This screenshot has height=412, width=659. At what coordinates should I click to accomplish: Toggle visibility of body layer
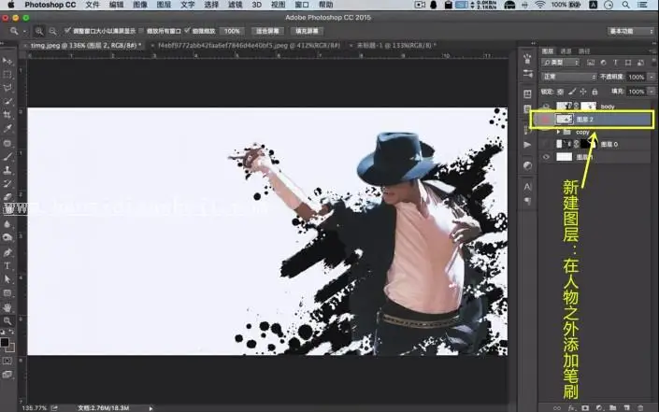click(x=546, y=107)
